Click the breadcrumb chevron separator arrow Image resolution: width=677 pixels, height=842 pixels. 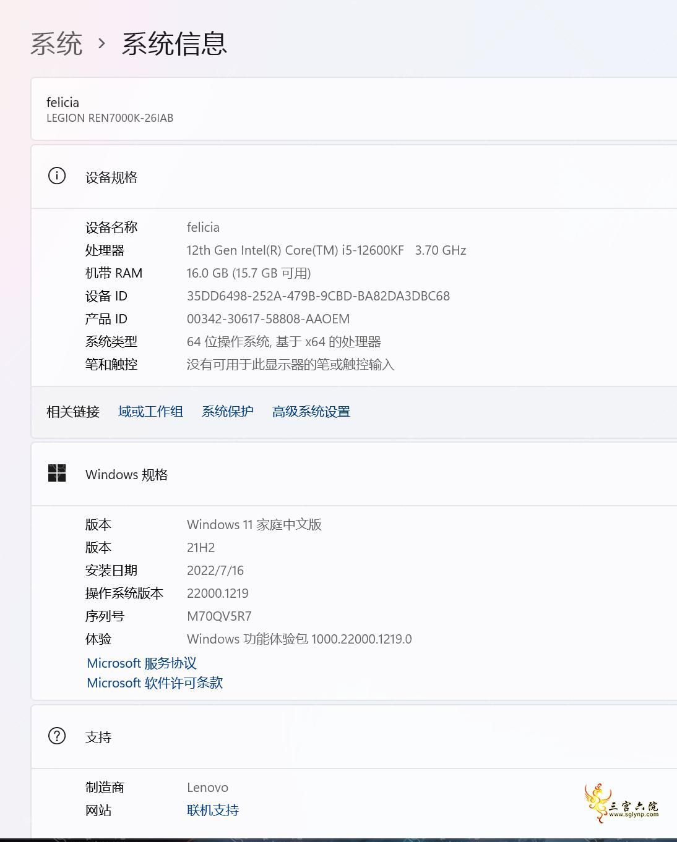[102, 44]
